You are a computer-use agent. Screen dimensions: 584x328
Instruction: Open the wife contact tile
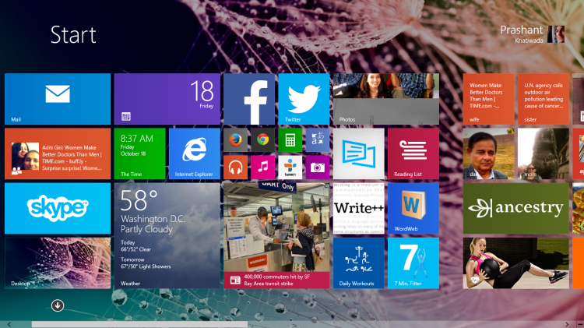[x=489, y=99]
